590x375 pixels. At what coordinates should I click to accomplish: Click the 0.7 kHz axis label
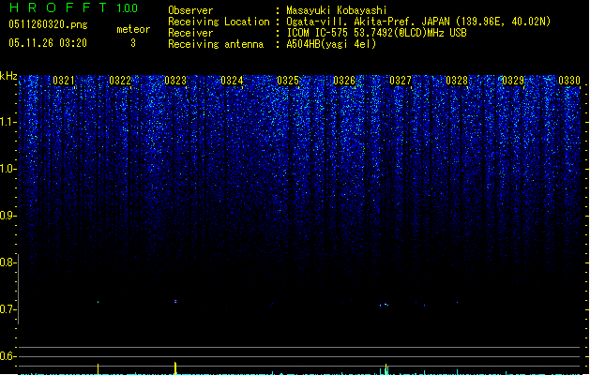(8, 309)
